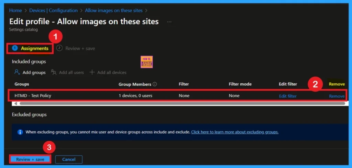Open 'Allow images on these sites' breadcrumb
The image size is (352, 168).
[x=113, y=11]
